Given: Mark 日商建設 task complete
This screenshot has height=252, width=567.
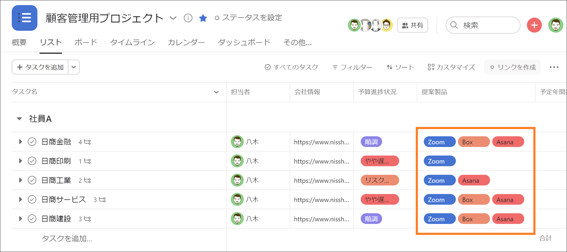Looking at the screenshot, I should tap(32, 219).
